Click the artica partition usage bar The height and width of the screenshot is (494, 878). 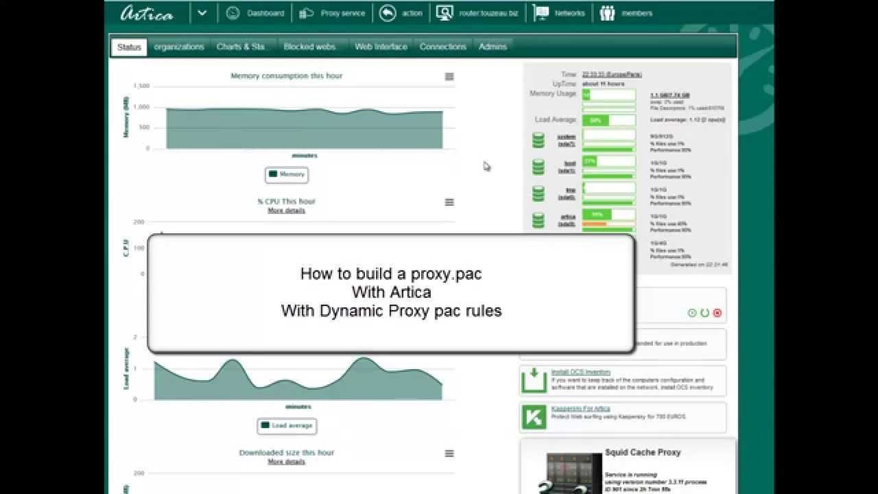click(608, 215)
